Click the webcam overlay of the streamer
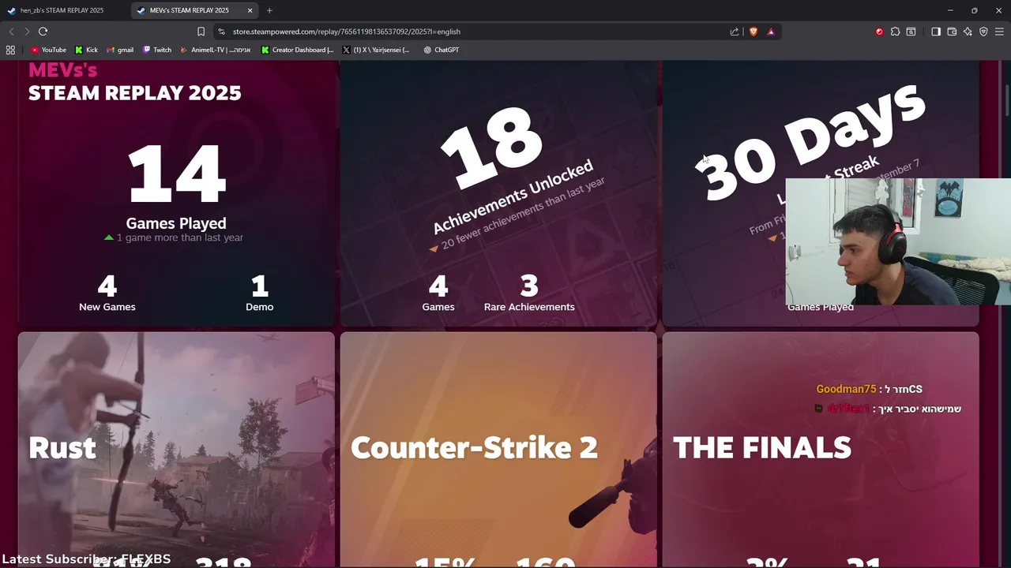Image resolution: width=1011 pixels, height=568 pixels. [x=898, y=241]
